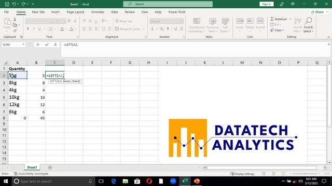This screenshot has height=186, width=332.
Task: Open Opera browser from taskbar
Action: tap(149, 181)
